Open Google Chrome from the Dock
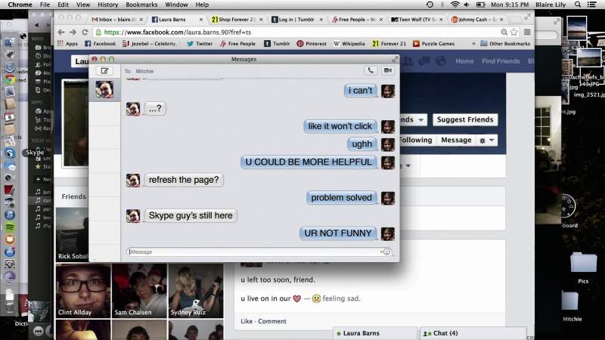Image resolution: width=605 pixels, height=340 pixels. click(10, 79)
